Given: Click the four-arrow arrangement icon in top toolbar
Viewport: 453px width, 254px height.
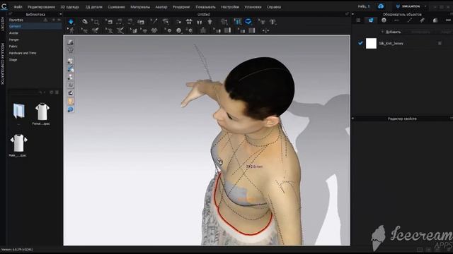Looking at the screenshot, I should [x=189, y=22].
